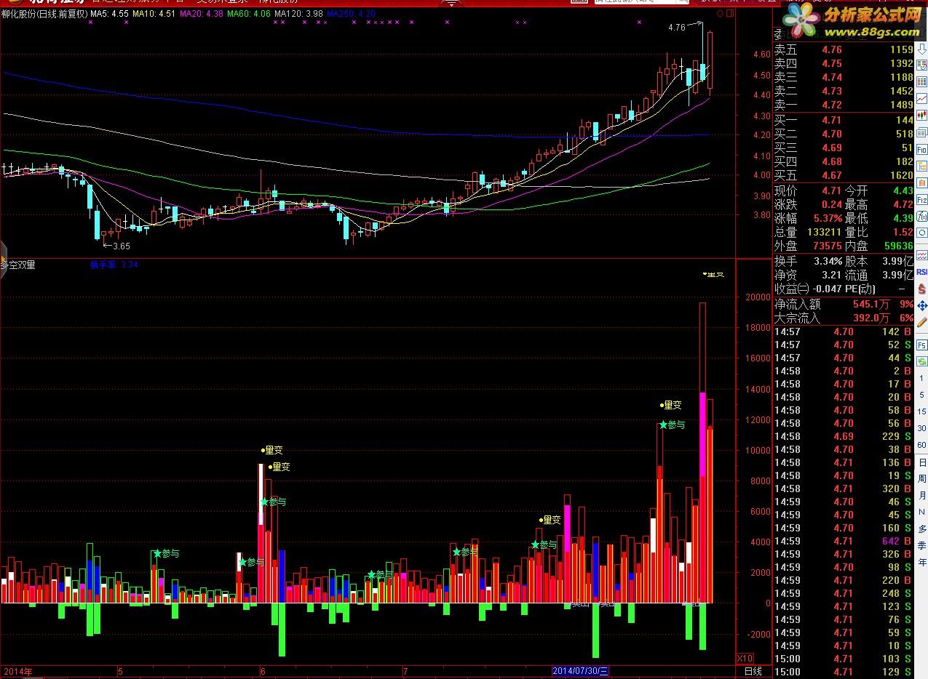Screen dimensions: 928x679
Task: Click the 卖五 4.76 order book row
Action: 843,49
